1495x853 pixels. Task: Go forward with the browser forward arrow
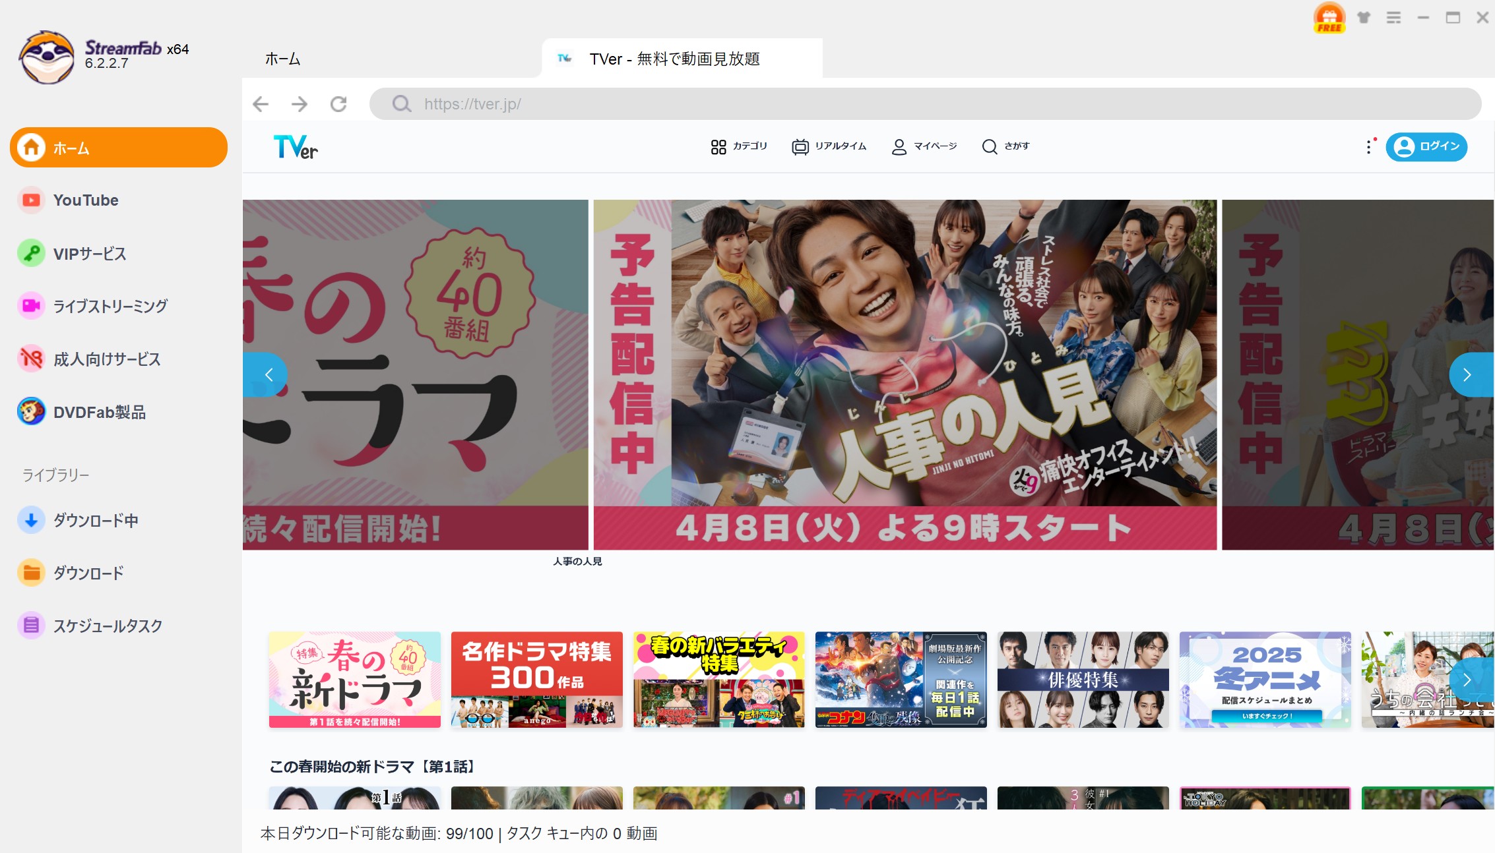click(x=300, y=103)
